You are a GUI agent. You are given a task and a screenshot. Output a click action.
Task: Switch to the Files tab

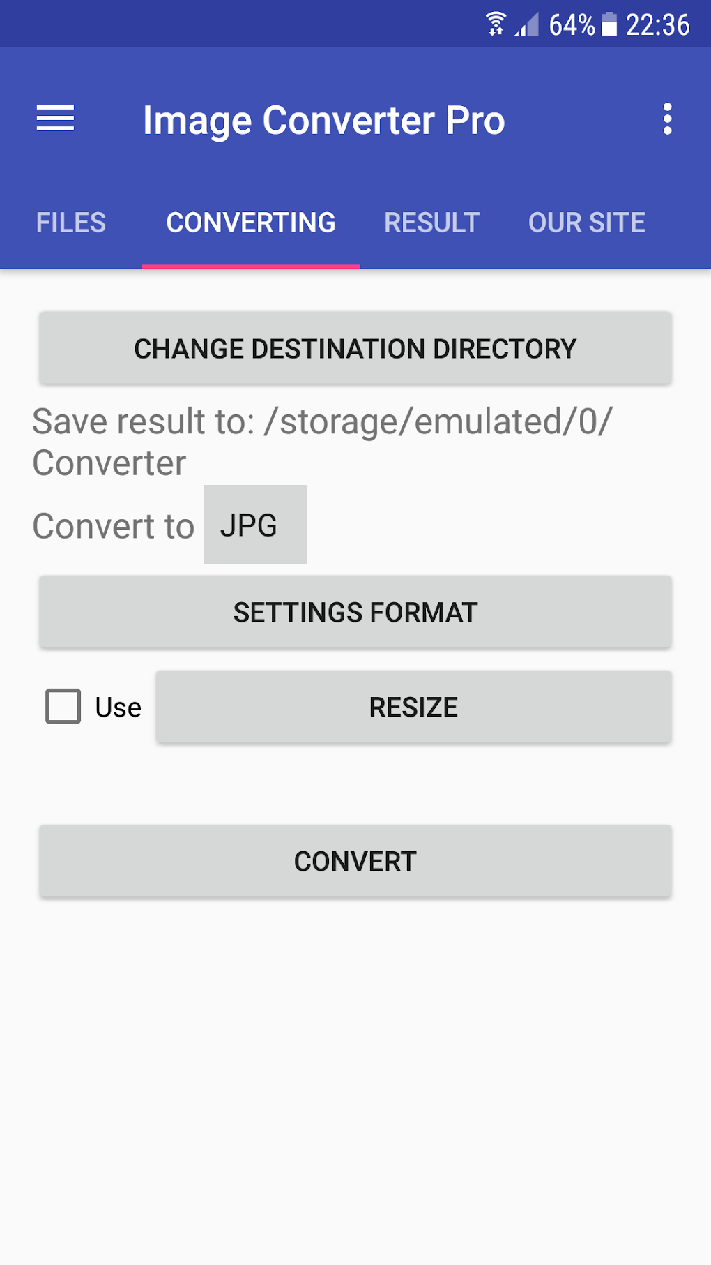coord(71,223)
